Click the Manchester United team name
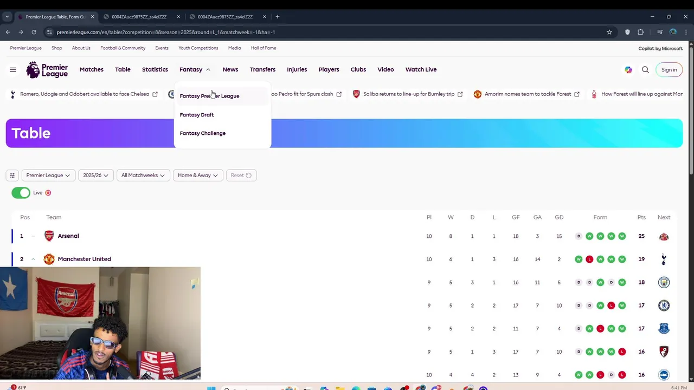Viewport: 694px width, 390px height. [x=84, y=259]
